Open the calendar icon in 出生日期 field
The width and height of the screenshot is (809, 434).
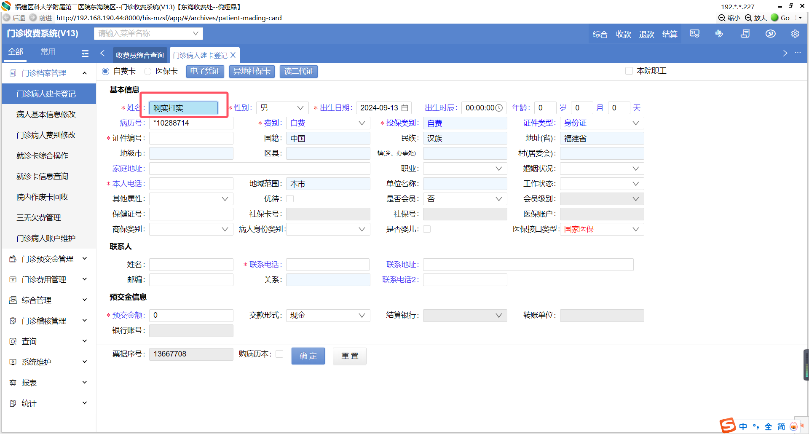pos(405,108)
